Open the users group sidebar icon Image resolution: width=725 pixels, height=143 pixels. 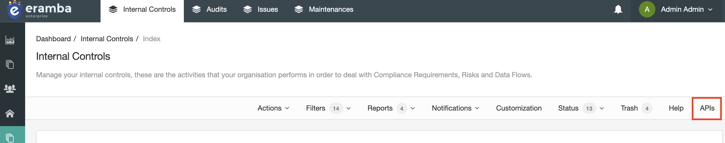click(x=10, y=89)
